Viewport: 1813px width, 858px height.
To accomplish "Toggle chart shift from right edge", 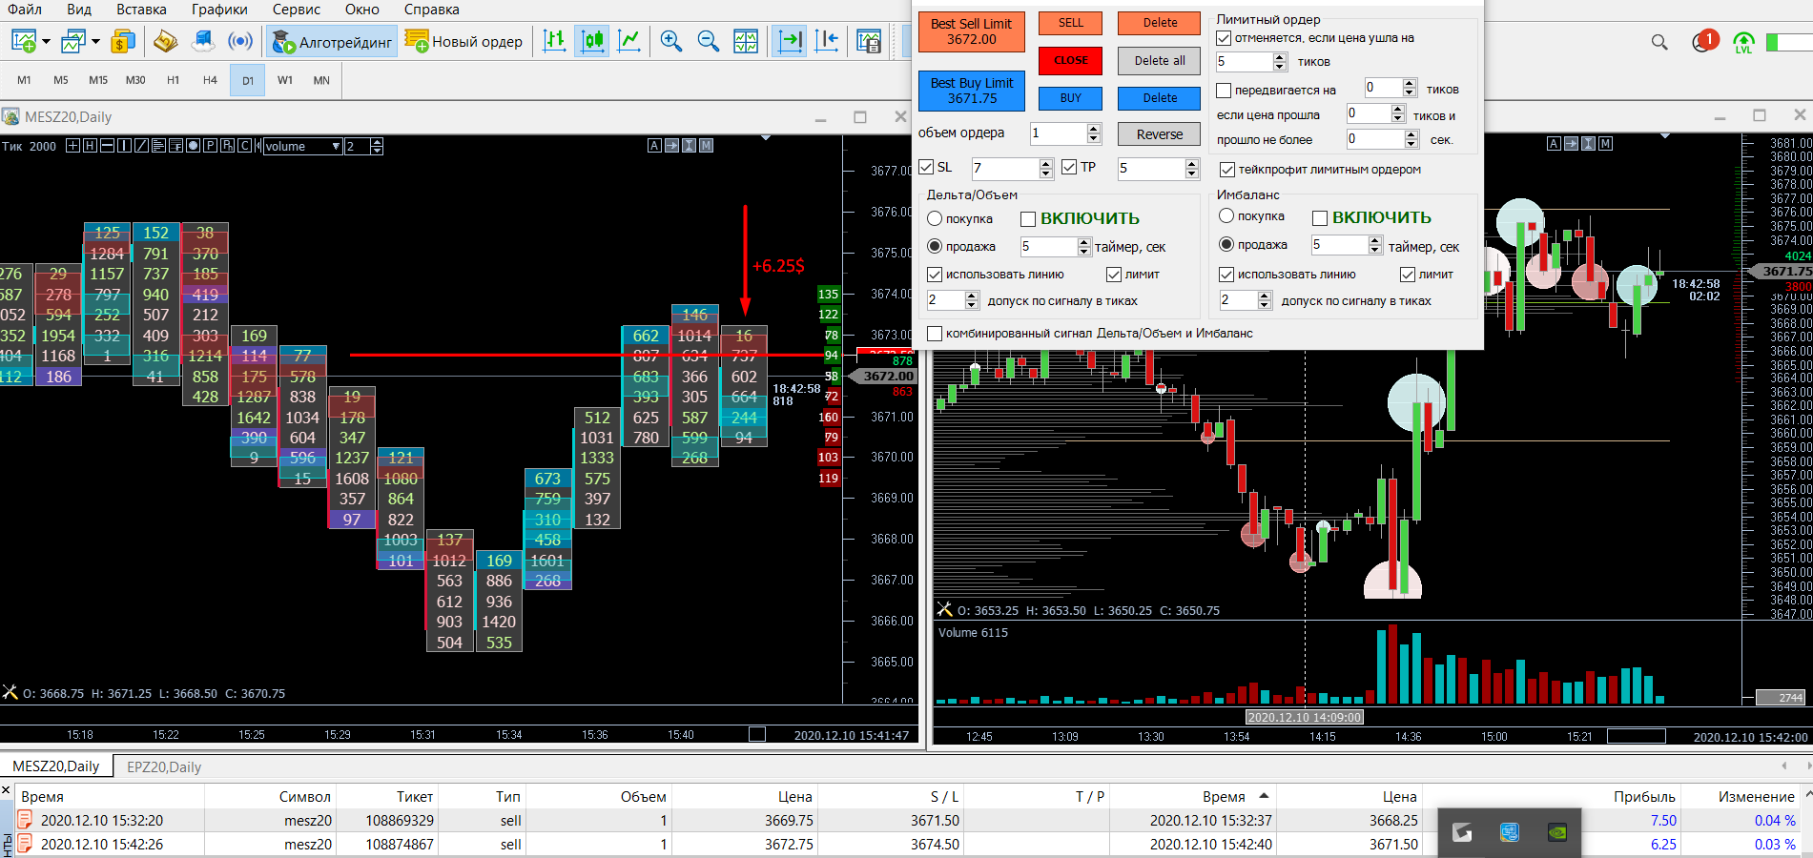I will pyautogui.click(x=827, y=41).
